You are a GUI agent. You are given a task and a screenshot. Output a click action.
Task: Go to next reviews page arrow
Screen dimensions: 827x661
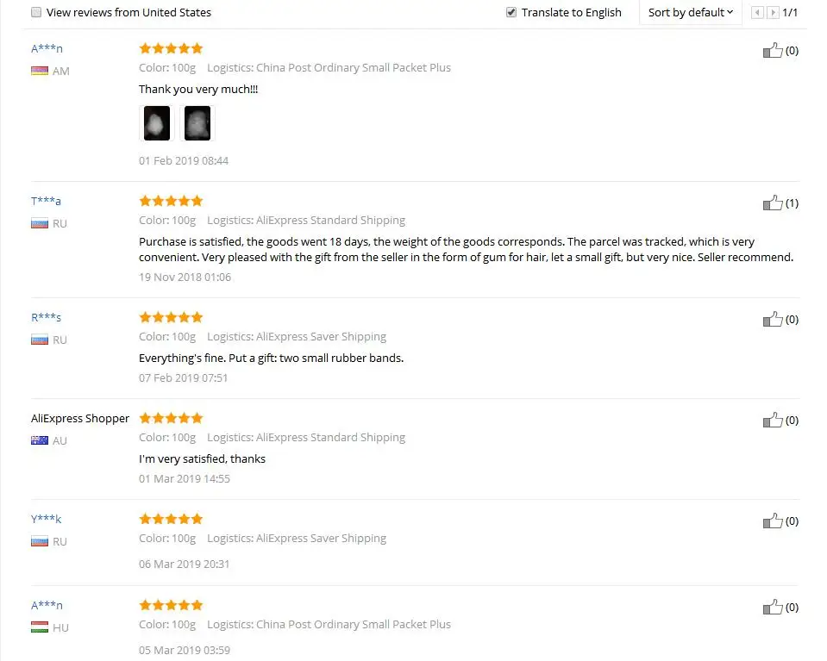click(773, 12)
